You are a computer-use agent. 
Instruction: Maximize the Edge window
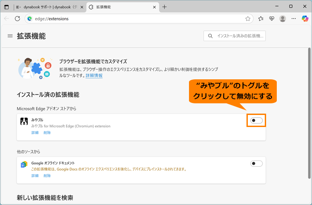coord(291,6)
